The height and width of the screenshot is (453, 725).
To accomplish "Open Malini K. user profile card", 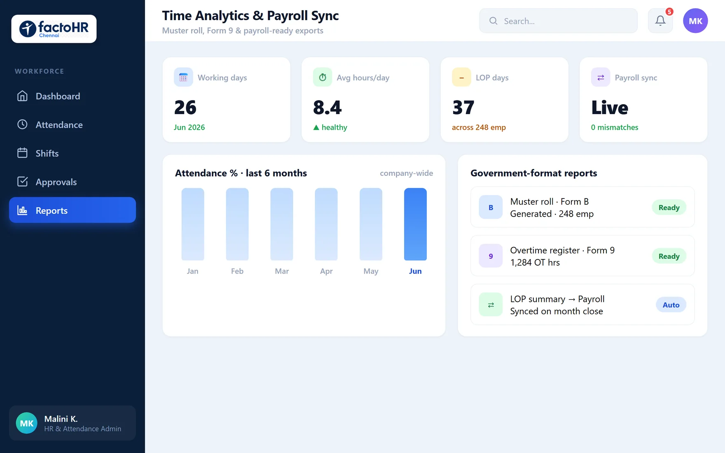I will click(72, 423).
